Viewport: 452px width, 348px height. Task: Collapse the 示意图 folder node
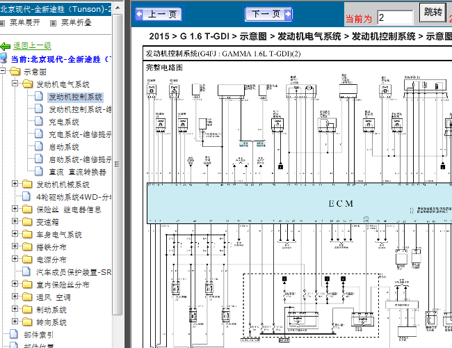coord(3,71)
